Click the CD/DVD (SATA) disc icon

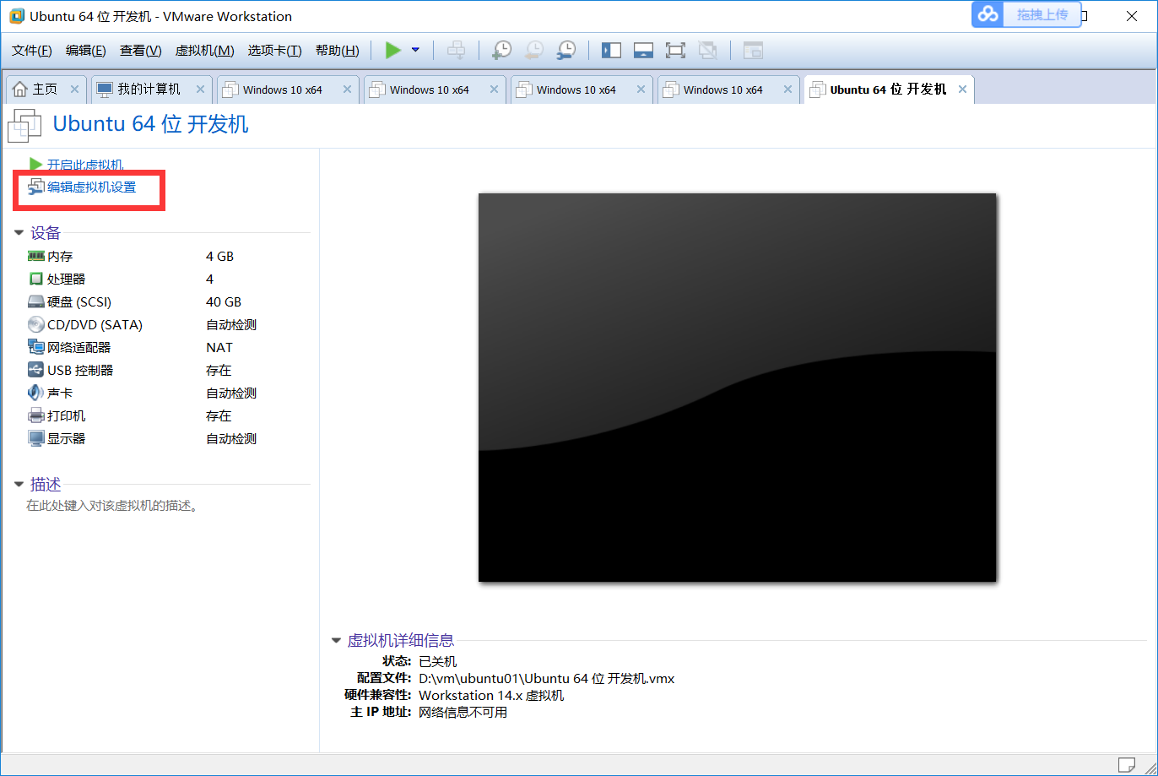[35, 324]
